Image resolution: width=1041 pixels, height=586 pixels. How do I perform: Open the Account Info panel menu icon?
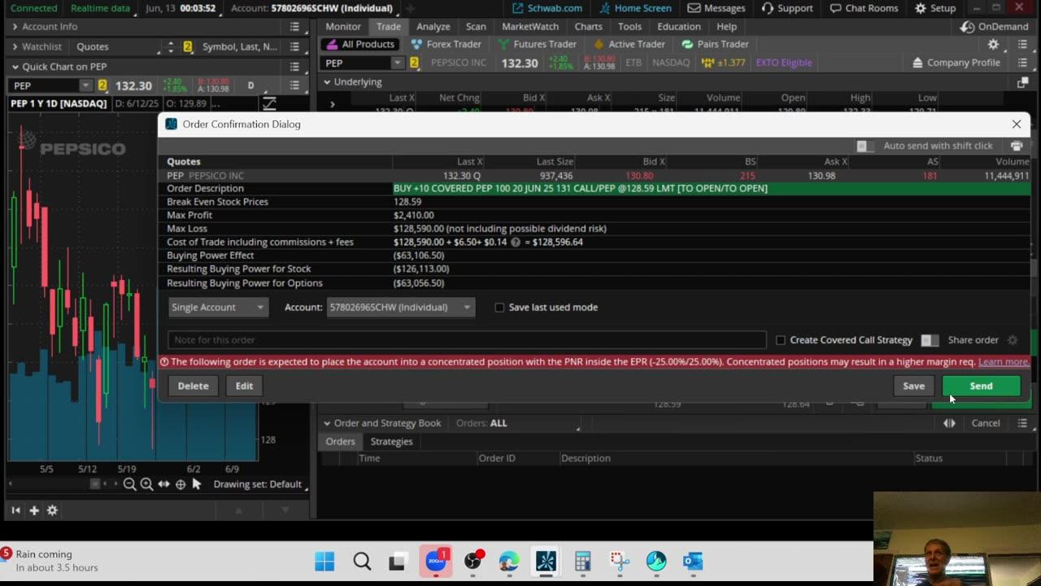[x=294, y=27]
